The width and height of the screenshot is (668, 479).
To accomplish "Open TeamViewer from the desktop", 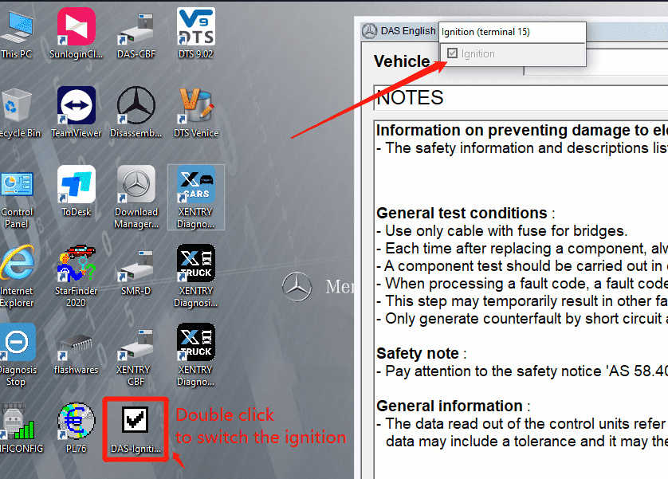I will click(x=77, y=112).
